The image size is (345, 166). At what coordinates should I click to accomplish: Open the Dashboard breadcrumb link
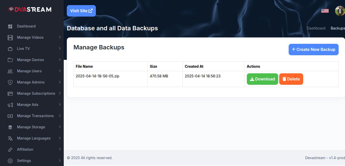[316, 28]
